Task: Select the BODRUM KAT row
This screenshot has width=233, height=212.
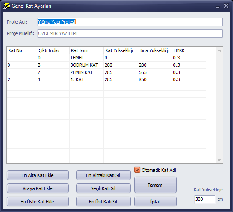Action: [x=106, y=65]
